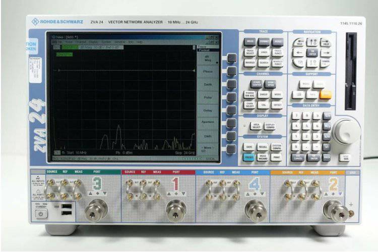The image size is (378, 252).
Task: Select the Smith softkey on screen
Action: tap(208, 84)
